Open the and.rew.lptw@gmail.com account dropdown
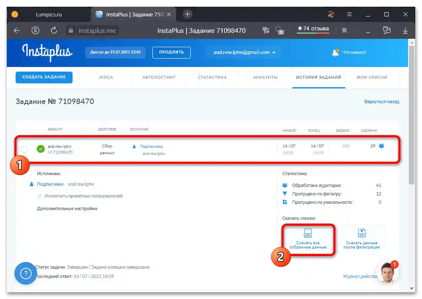 point(243,52)
